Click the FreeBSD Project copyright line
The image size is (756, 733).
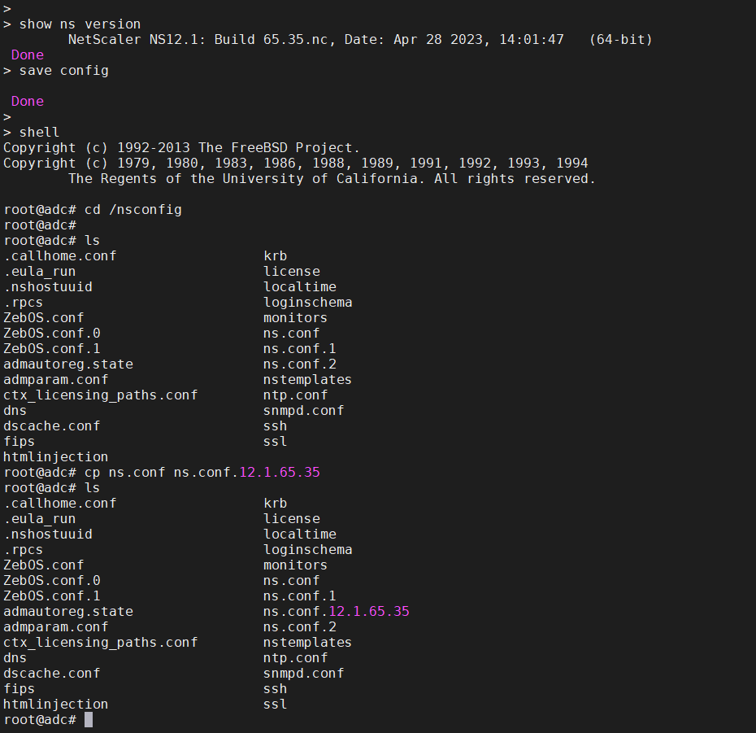pos(181,147)
